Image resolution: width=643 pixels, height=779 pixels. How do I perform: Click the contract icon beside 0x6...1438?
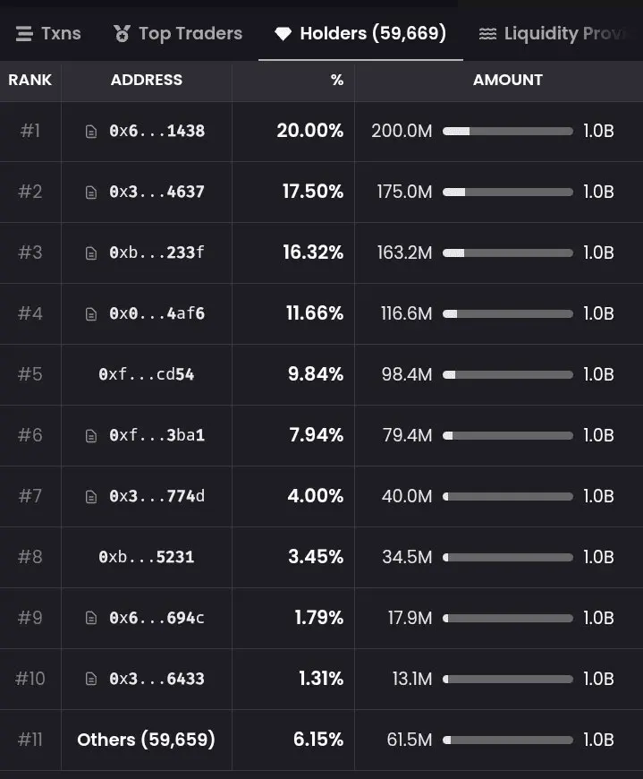point(91,132)
